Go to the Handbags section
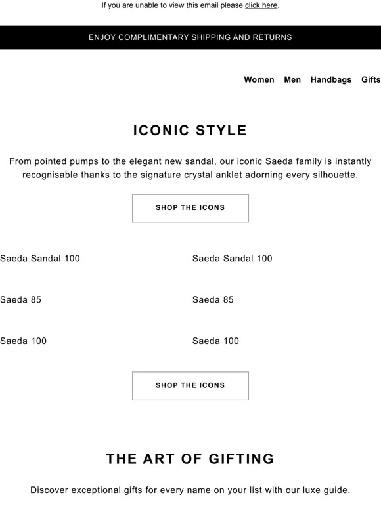 pos(330,79)
